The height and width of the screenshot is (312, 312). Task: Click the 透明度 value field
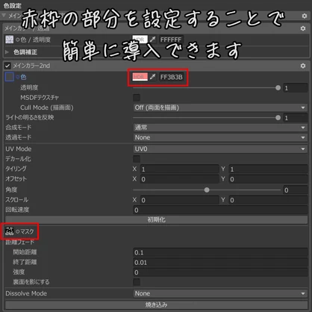[296, 88]
